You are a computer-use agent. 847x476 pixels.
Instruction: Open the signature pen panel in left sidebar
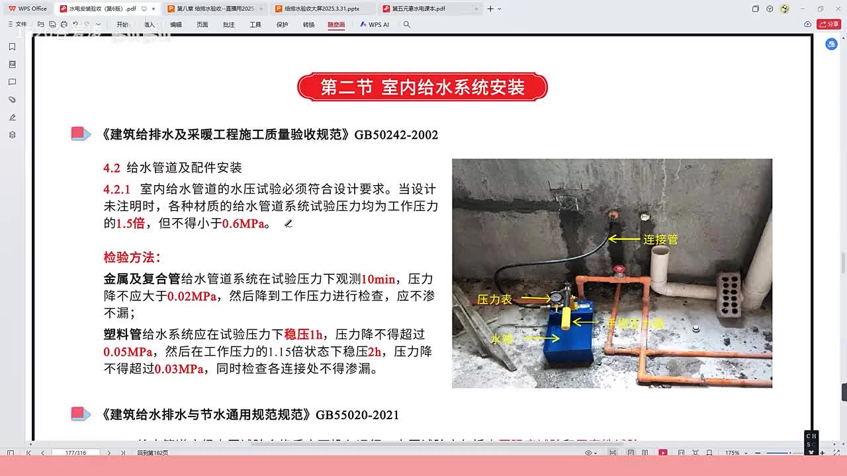coord(12,117)
